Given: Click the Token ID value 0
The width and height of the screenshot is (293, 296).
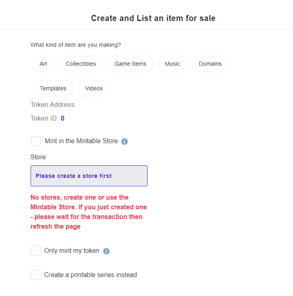Looking at the screenshot, I should click(63, 119).
